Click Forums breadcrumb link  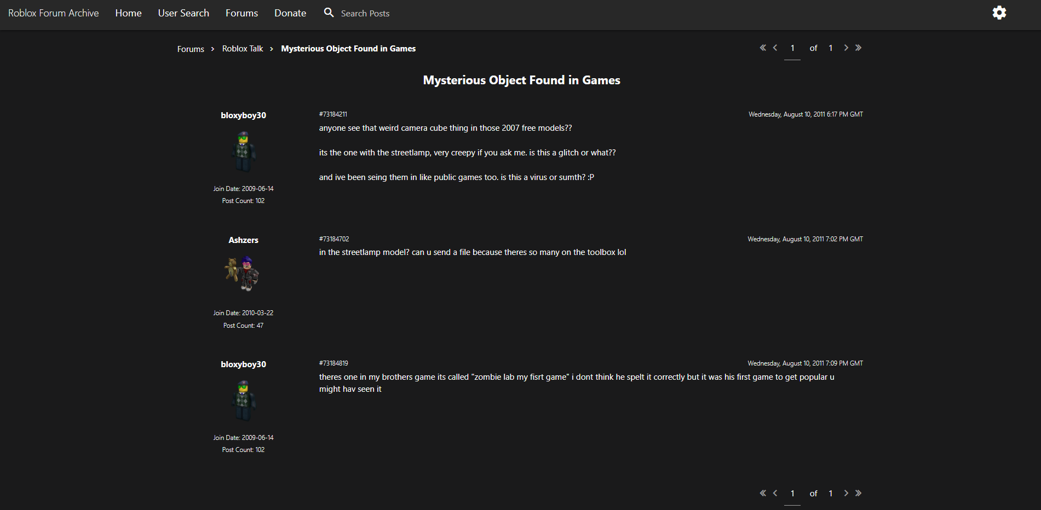191,49
